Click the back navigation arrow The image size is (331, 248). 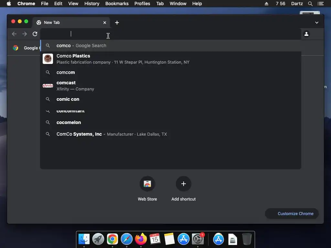coord(14,34)
